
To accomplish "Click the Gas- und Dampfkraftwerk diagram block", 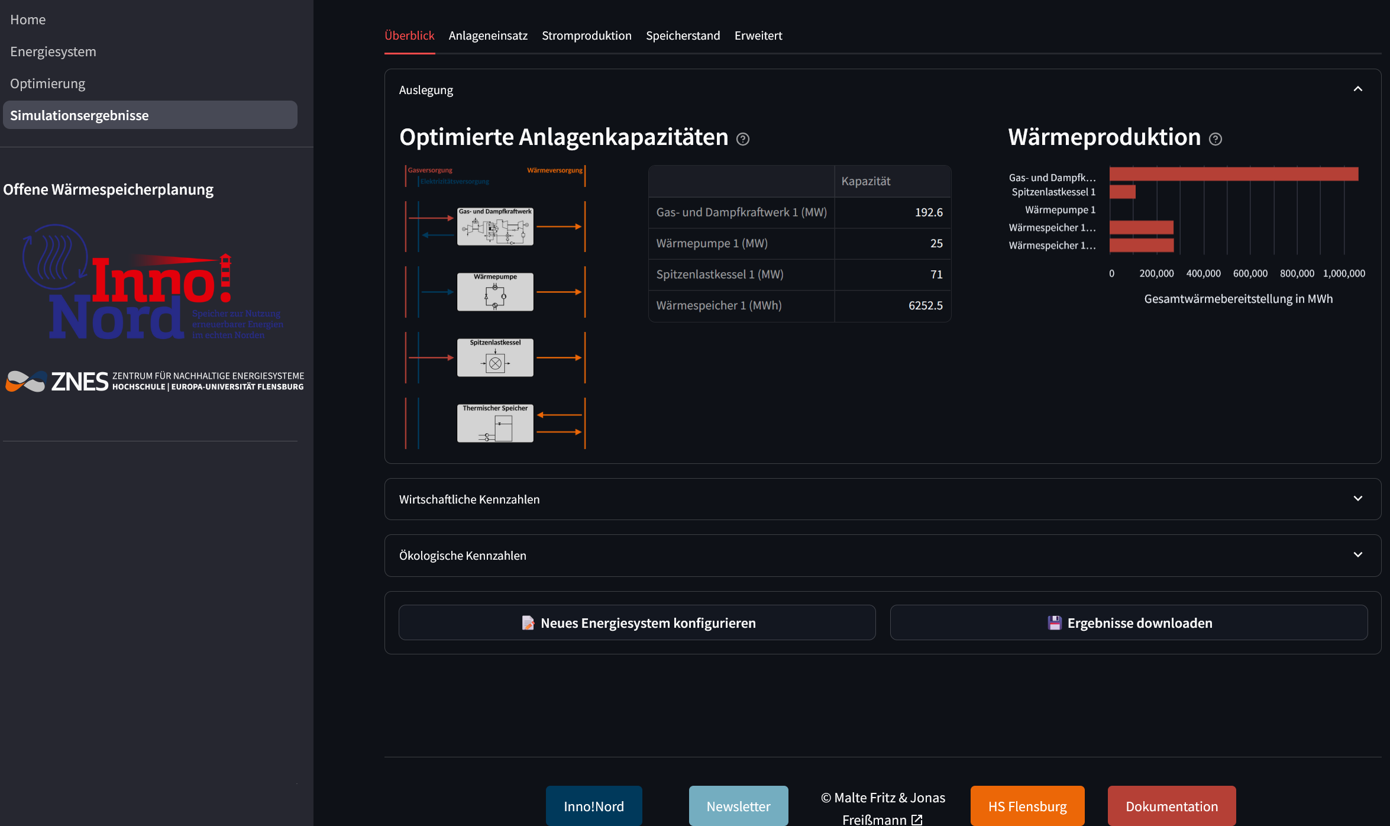I will pyautogui.click(x=495, y=226).
